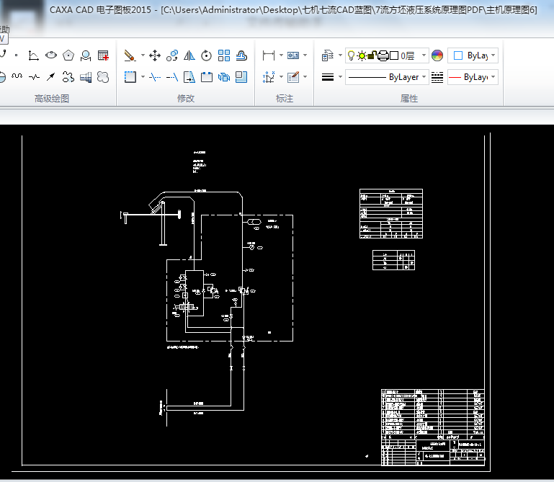The width and height of the screenshot is (554, 482).
Task: Toggle the layer on/off light bulb
Action: point(351,55)
